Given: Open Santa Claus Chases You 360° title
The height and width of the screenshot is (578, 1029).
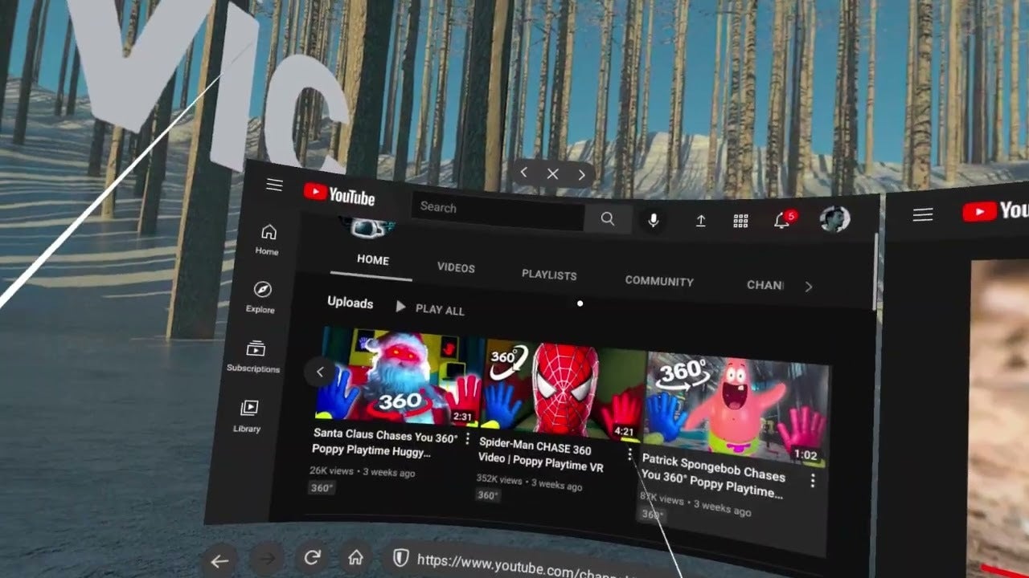Looking at the screenshot, I should click(384, 443).
